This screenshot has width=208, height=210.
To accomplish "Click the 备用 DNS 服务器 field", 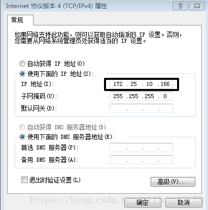I will (x=141, y=160).
